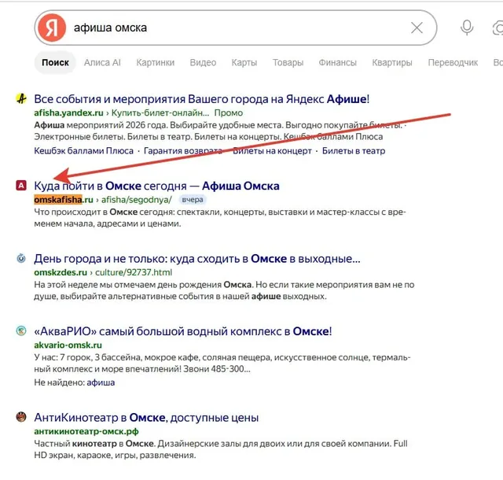503x480 pixels.
Task: Click the АнтиКинотеатр result favicon
Action: click(21, 417)
